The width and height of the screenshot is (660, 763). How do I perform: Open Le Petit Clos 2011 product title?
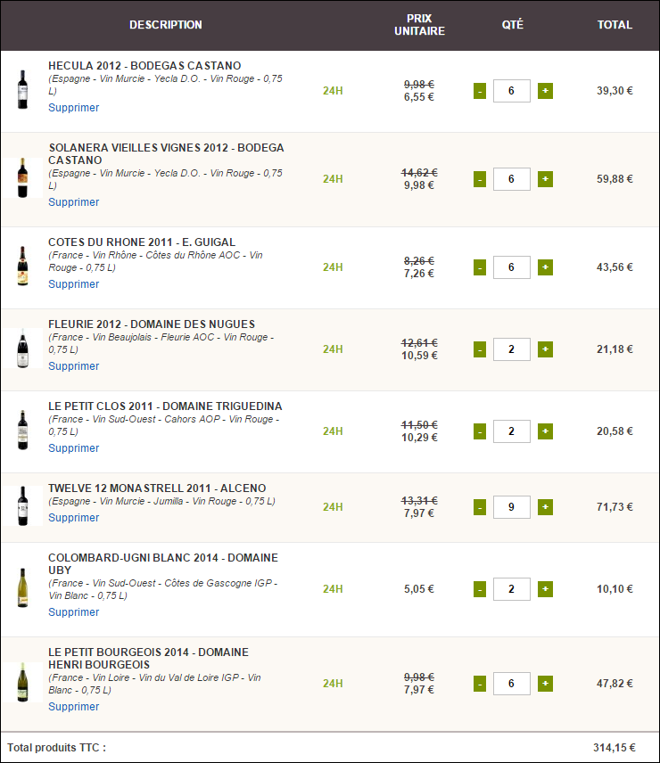click(x=165, y=406)
